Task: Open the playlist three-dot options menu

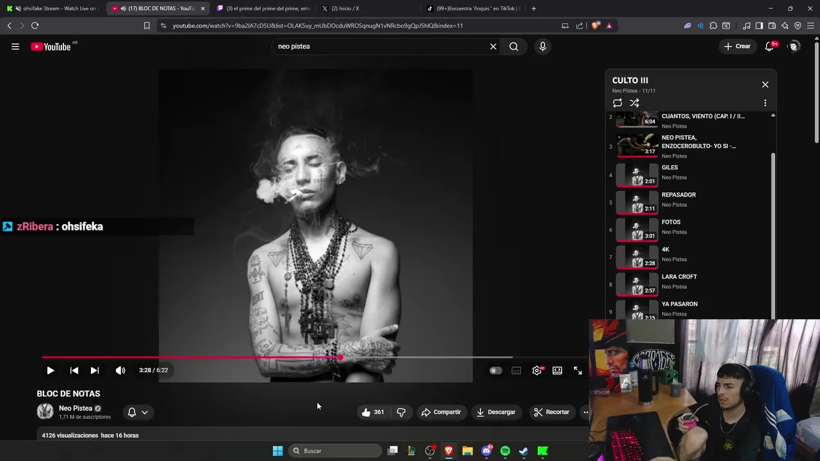Action: pos(765,103)
